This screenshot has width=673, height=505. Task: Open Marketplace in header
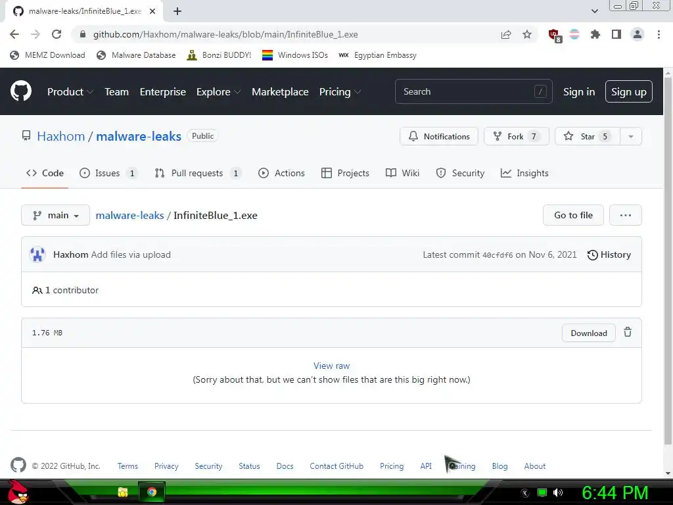[280, 92]
